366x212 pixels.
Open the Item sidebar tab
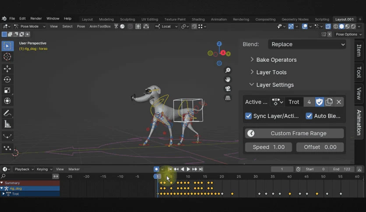[x=359, y=50]
